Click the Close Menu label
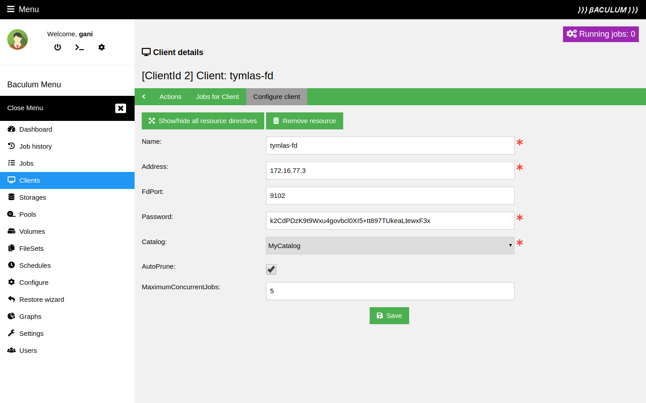Image resolution: width=646 pixels, height=403 pixels. click(25, 108)
